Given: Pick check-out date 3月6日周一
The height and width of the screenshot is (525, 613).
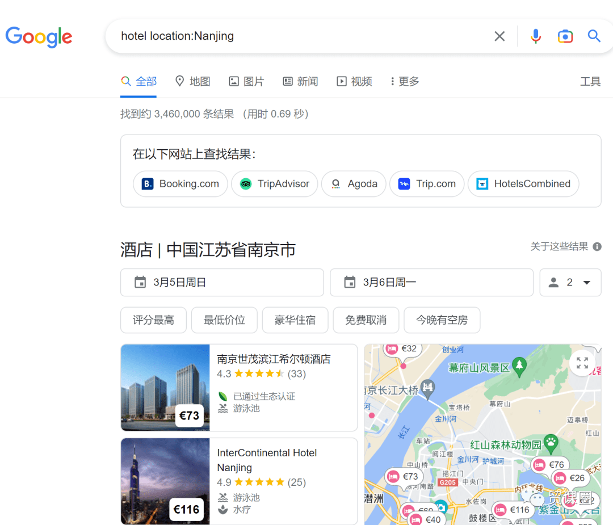Looking at the screenshot, I should (x=431, y=282).
